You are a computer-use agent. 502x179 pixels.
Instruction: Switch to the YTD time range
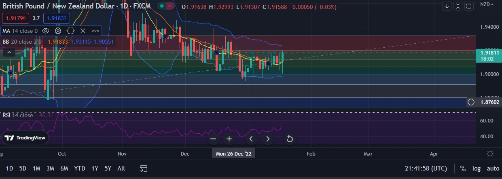click(80, 168)
